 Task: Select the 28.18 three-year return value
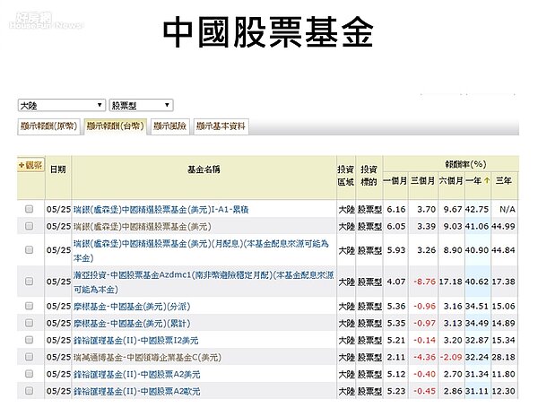click(x=503, y=357)
